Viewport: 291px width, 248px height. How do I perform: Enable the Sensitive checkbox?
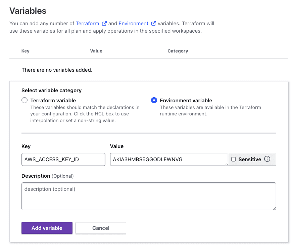(234, 159)
